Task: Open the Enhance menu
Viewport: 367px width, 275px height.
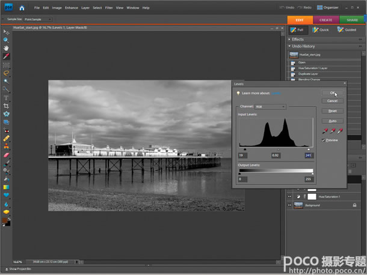Action: [x=72, y=8]
